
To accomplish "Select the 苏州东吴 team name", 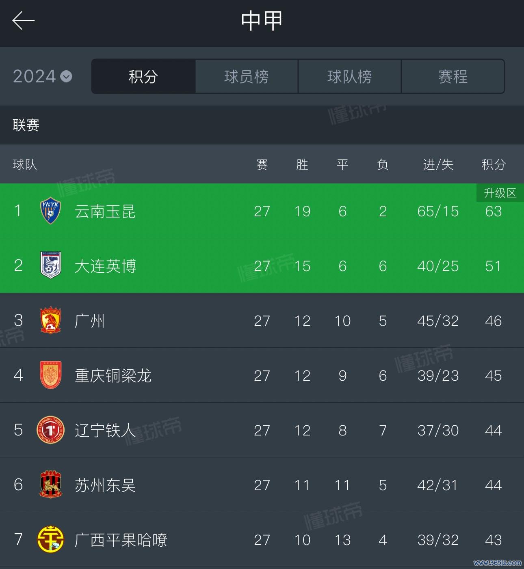I will point(105,485).
